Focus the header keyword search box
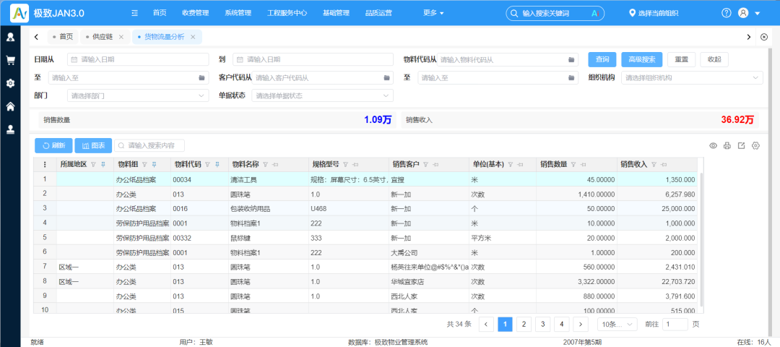Viewport: 780px width, 347px height. click(x=555, y=14)
